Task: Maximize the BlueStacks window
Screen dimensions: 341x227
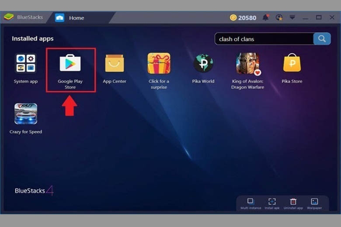Action: click(x=319, y=17)
